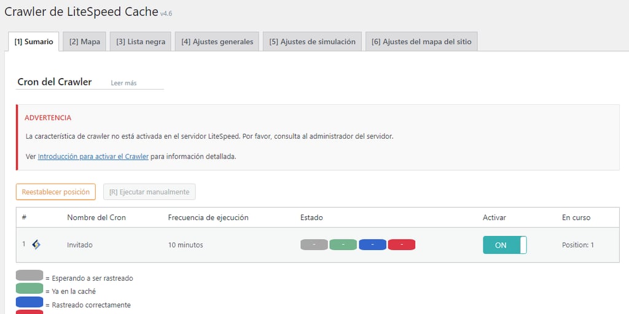The width and height of the screenshot is (629, 314).
Task: Open the Leer más link
Action: [x=123, y=83]
